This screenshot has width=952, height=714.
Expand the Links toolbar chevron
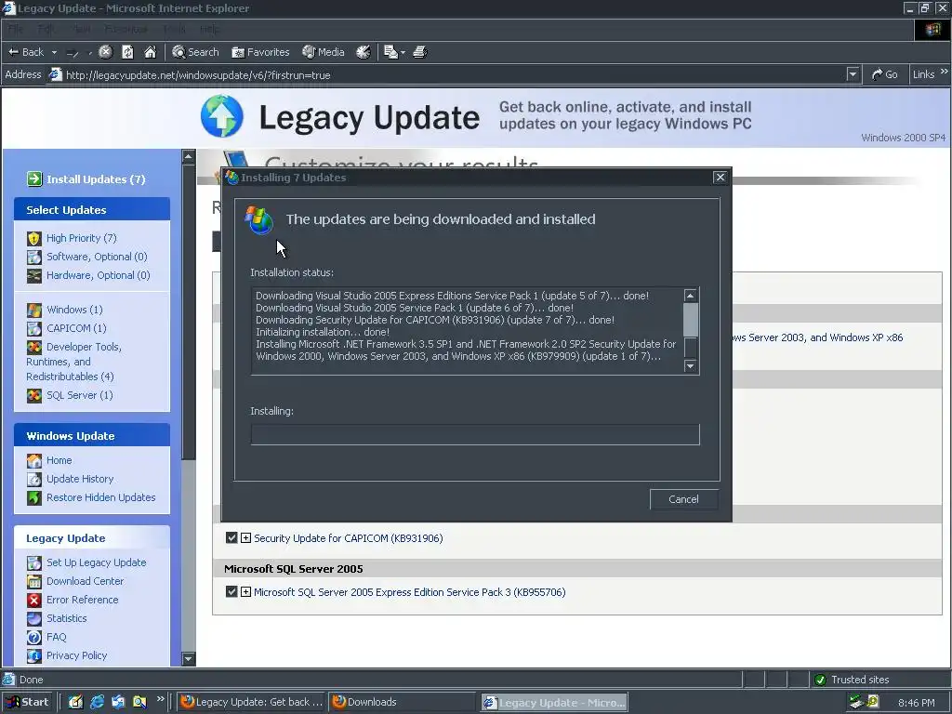tap(945, 72)
